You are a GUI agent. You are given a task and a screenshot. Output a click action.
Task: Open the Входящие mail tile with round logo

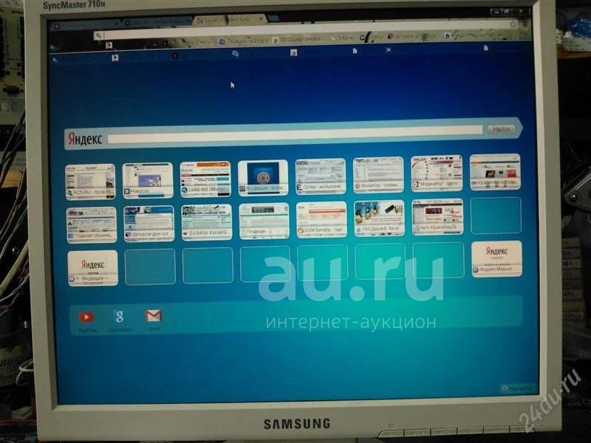pyautogui.click(x=263, y=177)
